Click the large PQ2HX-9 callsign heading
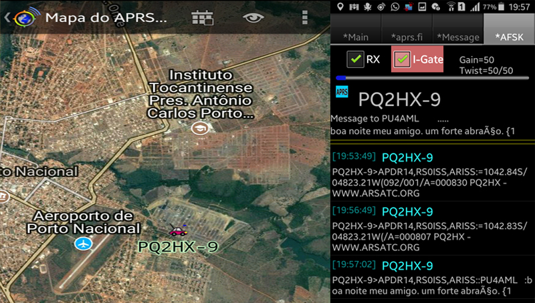 pos(399,99)
